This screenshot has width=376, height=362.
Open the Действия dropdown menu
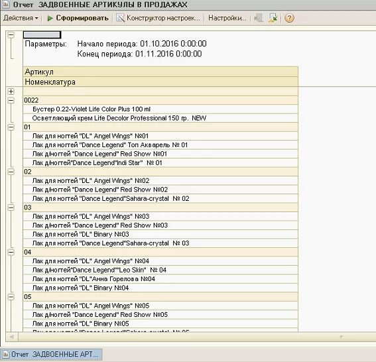[21, 18]
